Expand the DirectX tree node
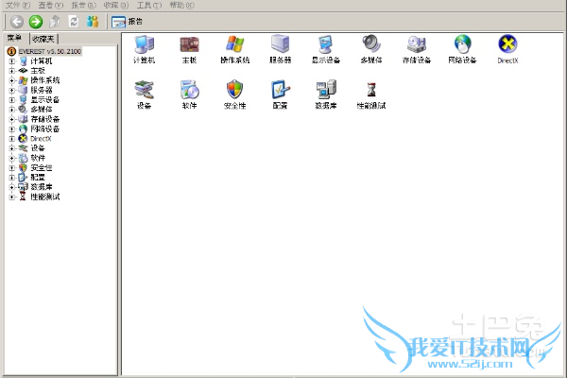Image resolution: width=567 pixels, height=378 pixels. (11, 139)
